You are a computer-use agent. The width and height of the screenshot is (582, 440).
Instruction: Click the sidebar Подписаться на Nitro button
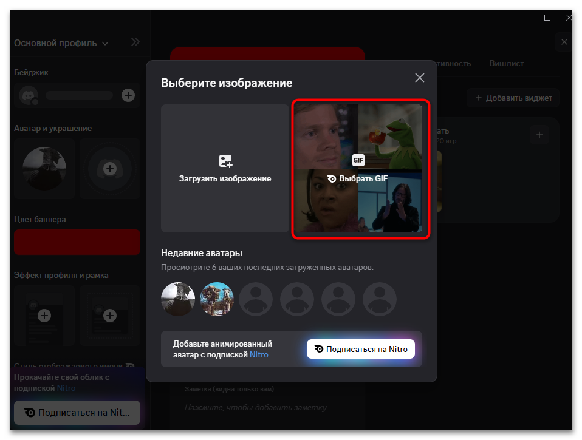click(77, 413)
